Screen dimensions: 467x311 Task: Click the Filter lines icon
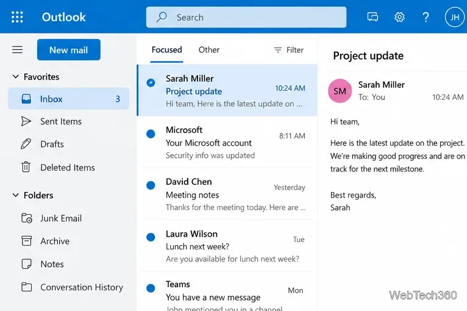(278, 50)
